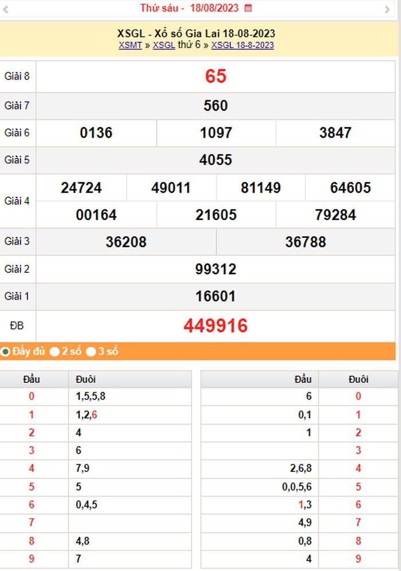Click Giải 8 result 65

215,76
